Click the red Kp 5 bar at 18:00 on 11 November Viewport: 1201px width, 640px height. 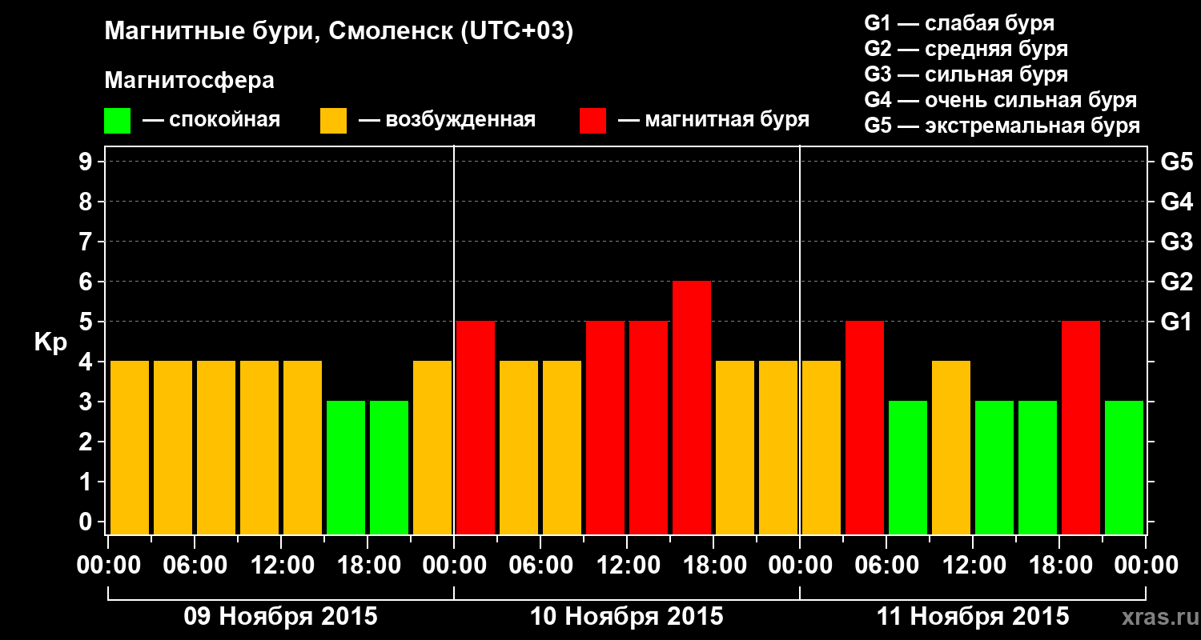1081,428
